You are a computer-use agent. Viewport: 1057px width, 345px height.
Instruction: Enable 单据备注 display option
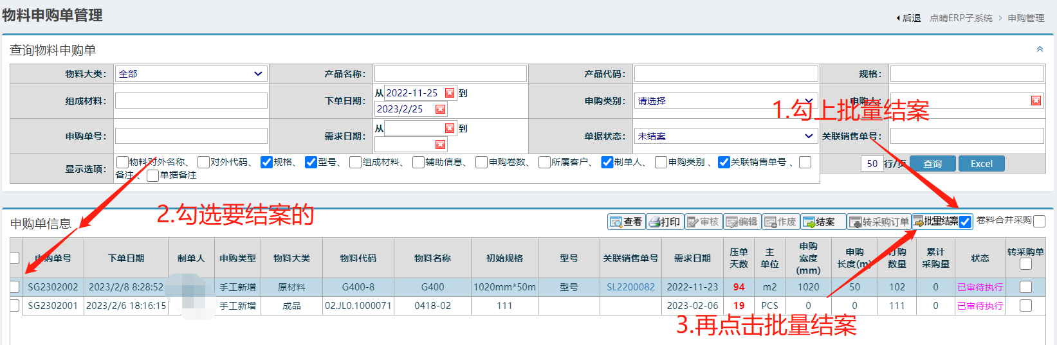(x=152, y=175)
